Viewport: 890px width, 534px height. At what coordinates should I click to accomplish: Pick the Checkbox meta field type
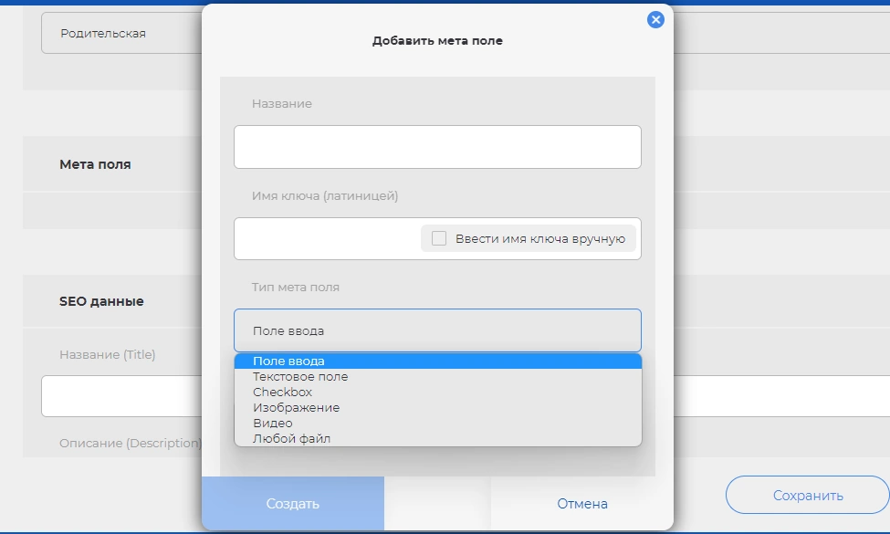click(x=283, y=393)
